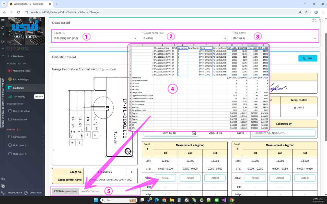The image size is (327, 204).
Task: Click Point 1 second Actual input
Action: tap(190, 178)
